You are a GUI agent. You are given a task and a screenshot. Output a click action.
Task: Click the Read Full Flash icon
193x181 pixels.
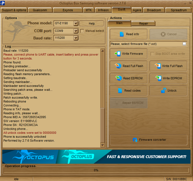coord(118,66)
